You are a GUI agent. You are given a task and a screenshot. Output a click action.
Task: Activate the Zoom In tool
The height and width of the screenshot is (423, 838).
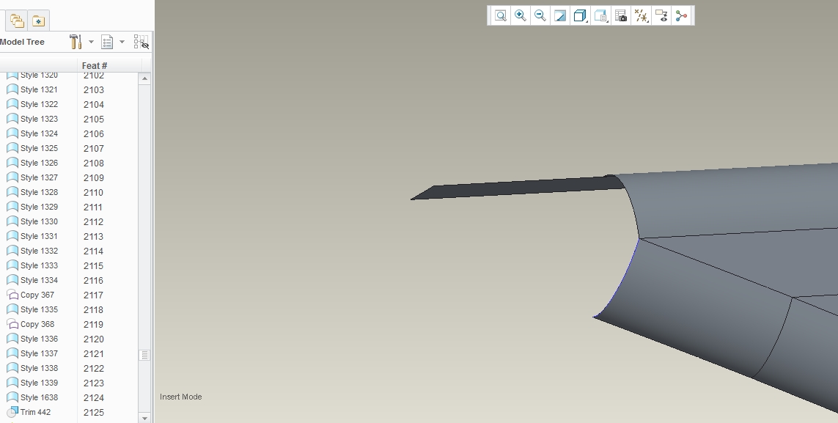520,15
